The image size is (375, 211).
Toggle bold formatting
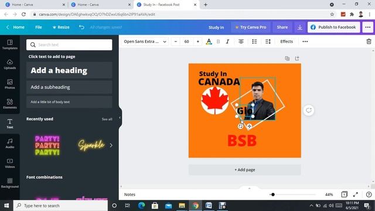click(x=218, y=42)
